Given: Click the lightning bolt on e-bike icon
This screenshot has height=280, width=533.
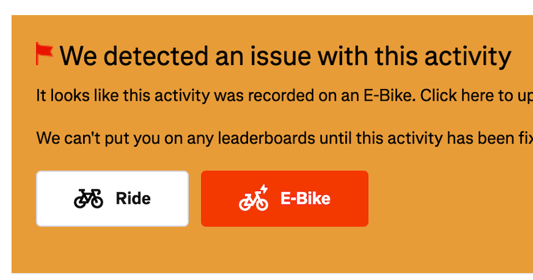Looking at the screenshot, I should [263, 189].
